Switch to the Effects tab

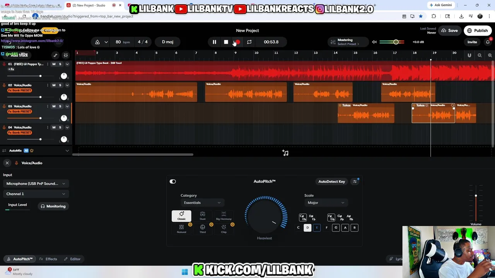point(48,259)
